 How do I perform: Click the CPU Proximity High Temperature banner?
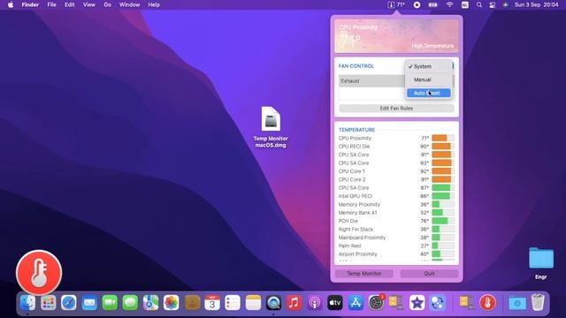pos(396,35)
